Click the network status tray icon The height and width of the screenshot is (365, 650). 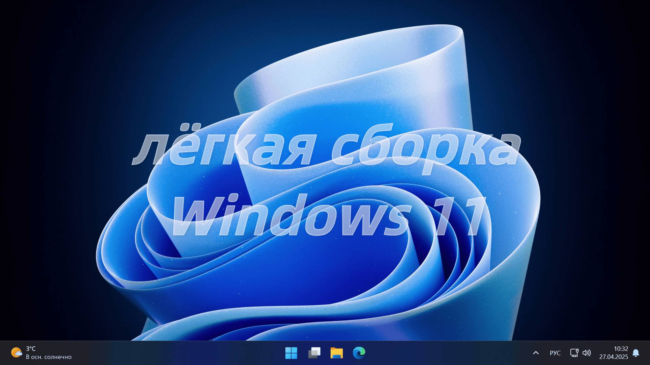click(x=574, y=353)
